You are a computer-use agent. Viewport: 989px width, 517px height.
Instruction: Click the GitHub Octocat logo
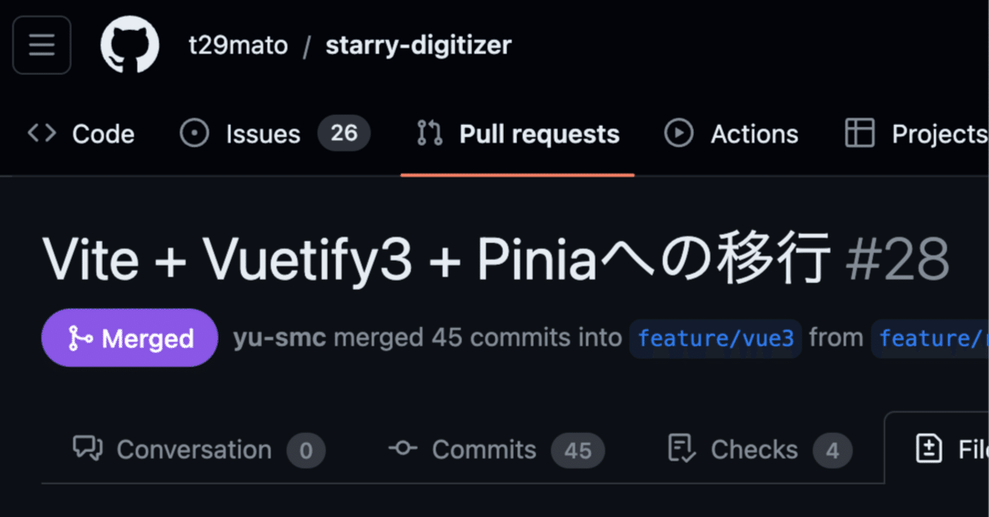pos(130,45)
